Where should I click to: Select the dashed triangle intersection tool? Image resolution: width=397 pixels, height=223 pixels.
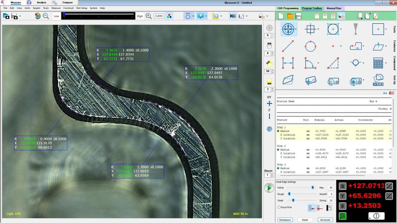pyautogui.click(x=333, y=63)
